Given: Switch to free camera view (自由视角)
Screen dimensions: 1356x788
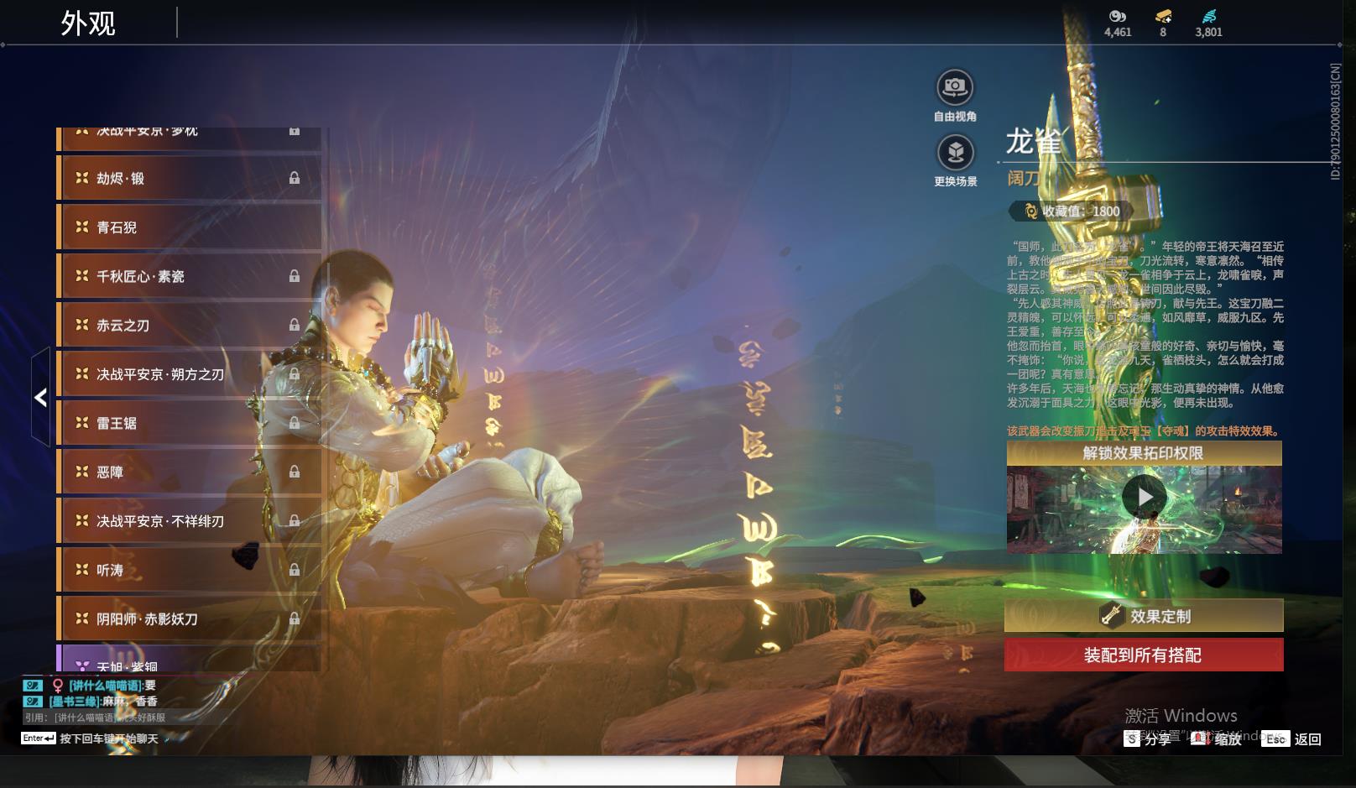Looking at the screenshot, I should [955, 96].
